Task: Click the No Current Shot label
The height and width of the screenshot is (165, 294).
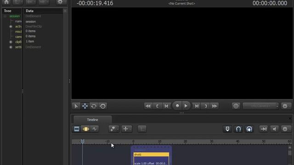Action: coord(181,4)
